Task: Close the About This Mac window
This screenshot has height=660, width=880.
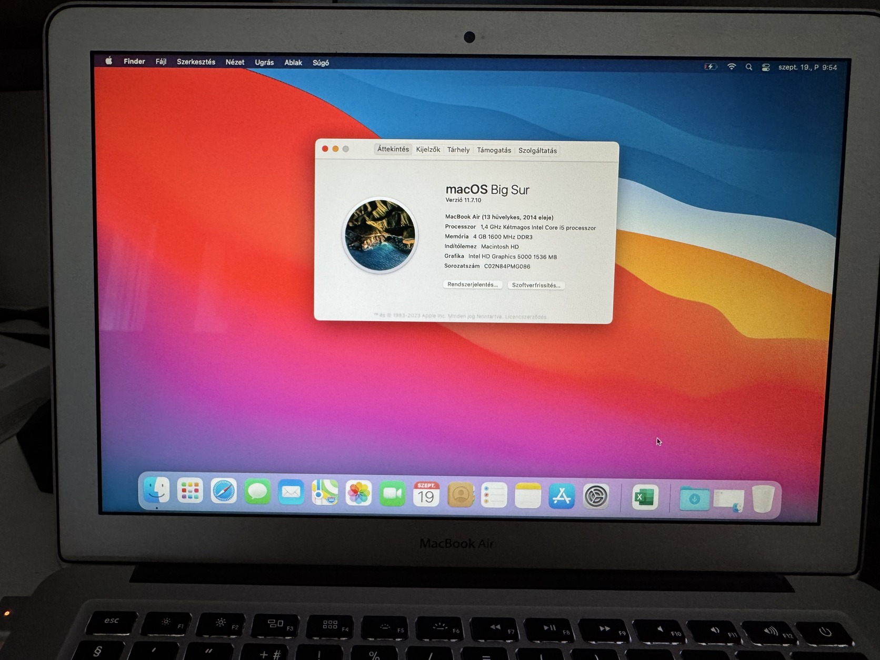Action: coord(325,149)
